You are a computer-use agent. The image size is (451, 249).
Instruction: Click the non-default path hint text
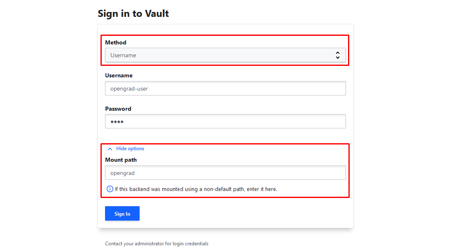[x=196, y=189]
